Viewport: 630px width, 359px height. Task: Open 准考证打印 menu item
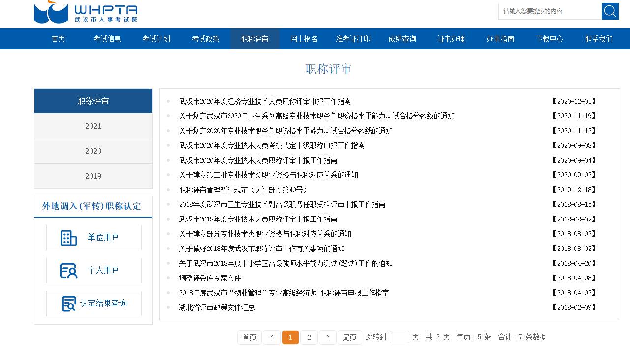pyautogui.click(x=353, y=39)
